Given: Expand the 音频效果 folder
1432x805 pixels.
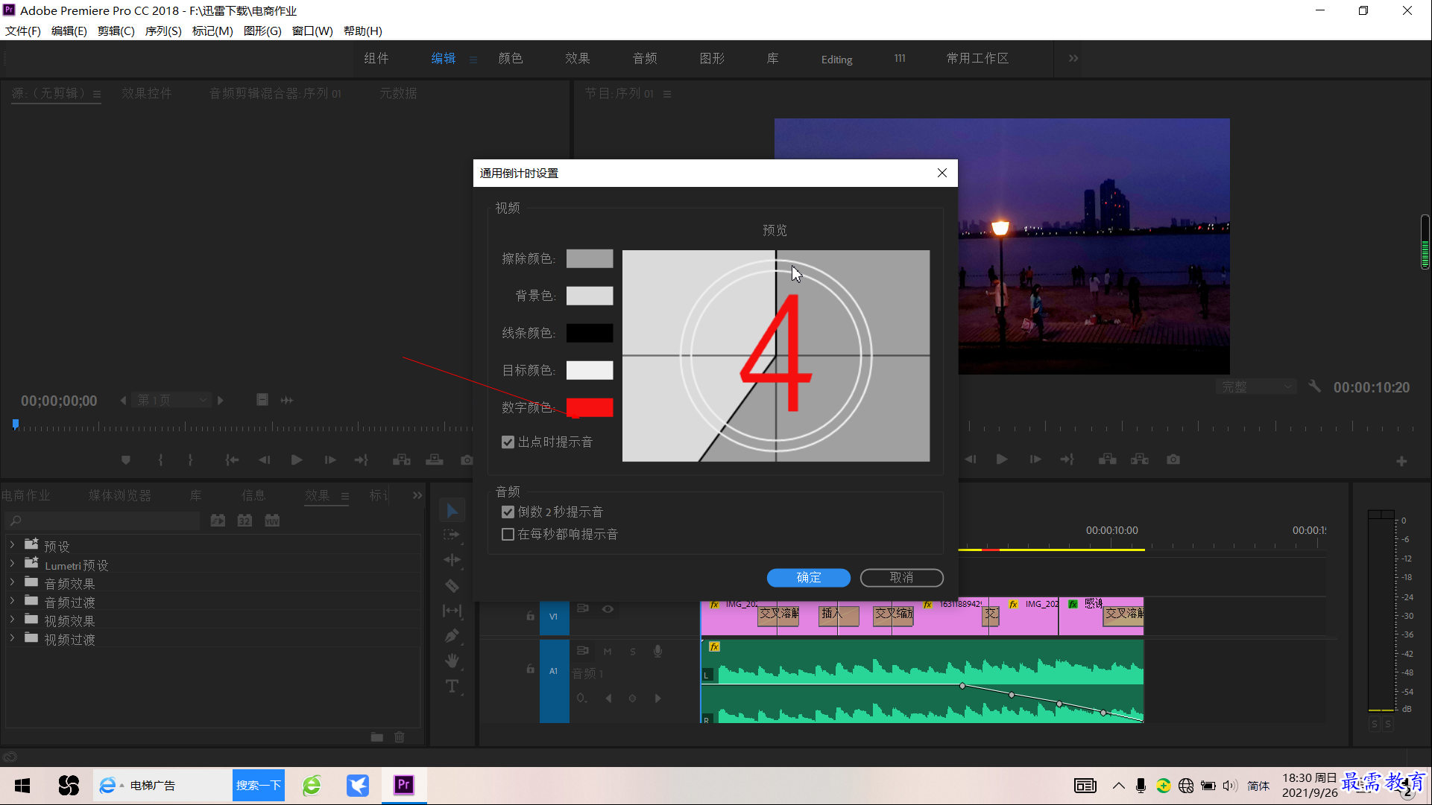Looking at the screenshot, I should pyautogui.click(x=12, y=582).
